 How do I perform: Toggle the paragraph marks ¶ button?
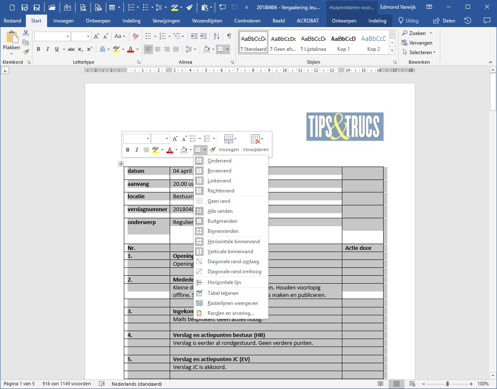click(229, 36)
